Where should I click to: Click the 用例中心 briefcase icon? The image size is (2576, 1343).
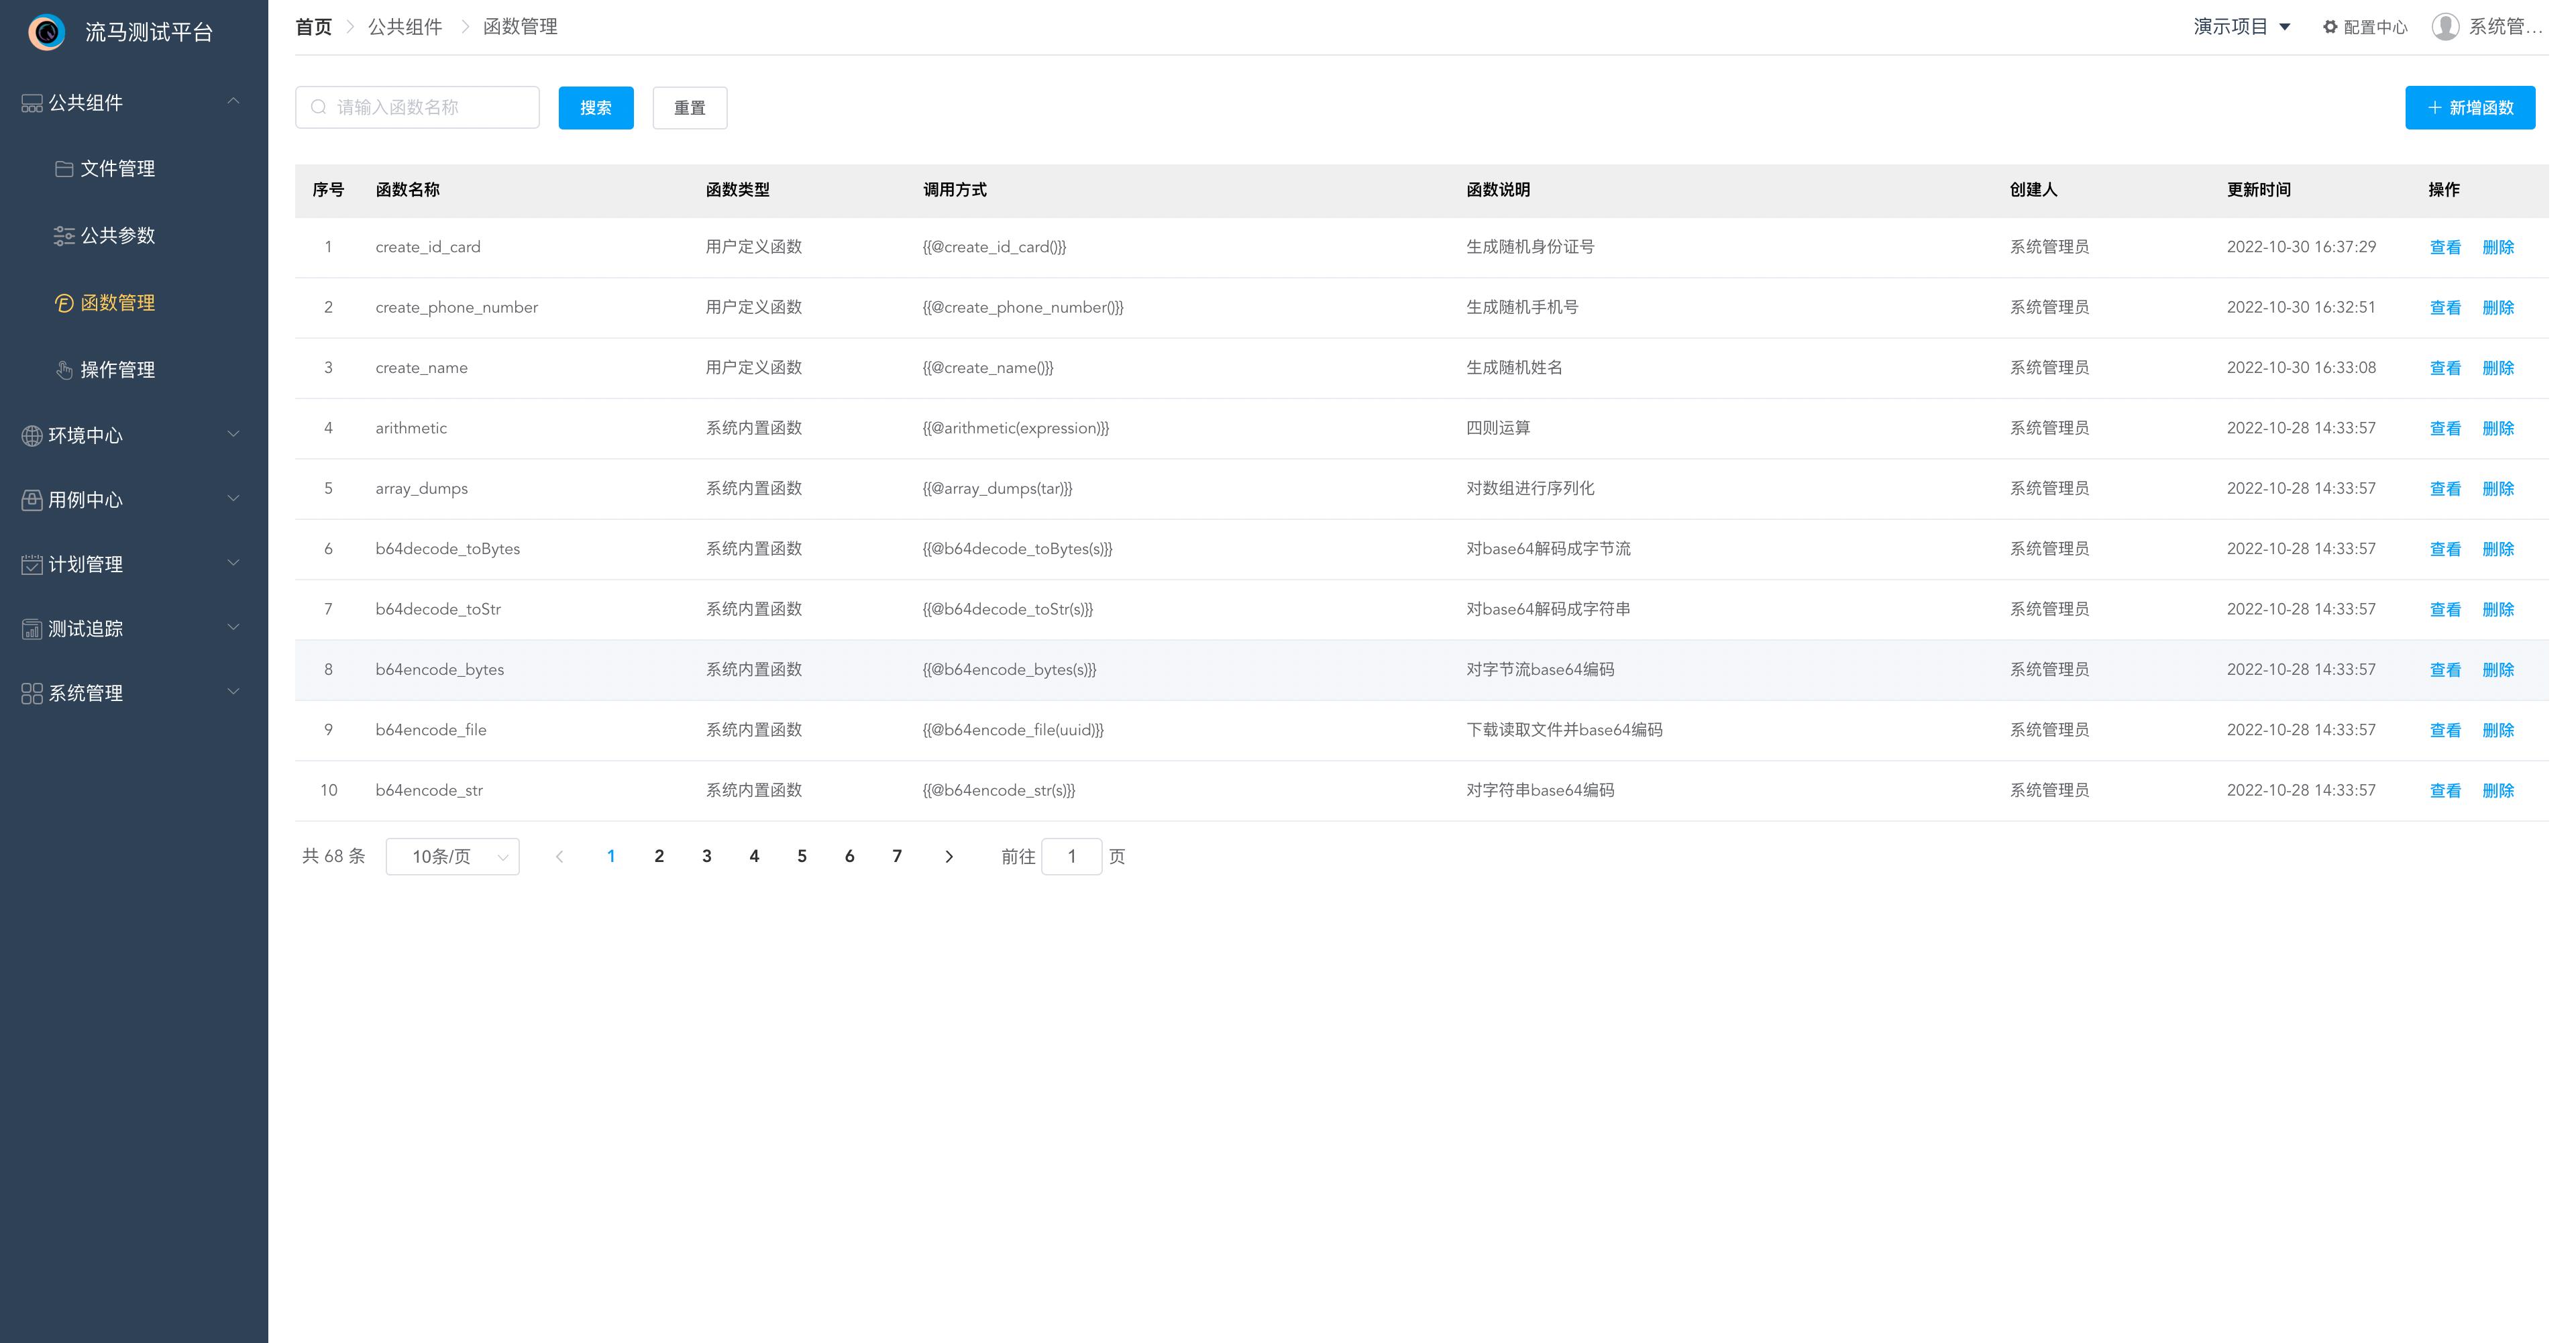(x=32, y=500)
